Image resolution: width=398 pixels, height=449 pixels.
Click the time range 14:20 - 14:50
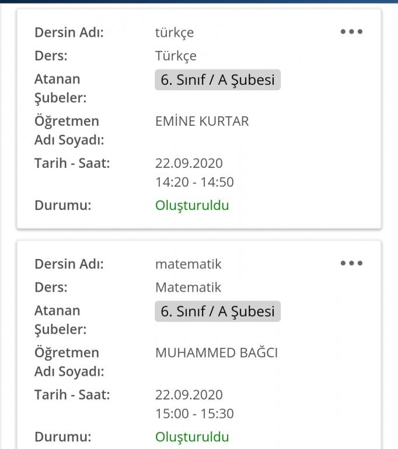coord(194,182)
